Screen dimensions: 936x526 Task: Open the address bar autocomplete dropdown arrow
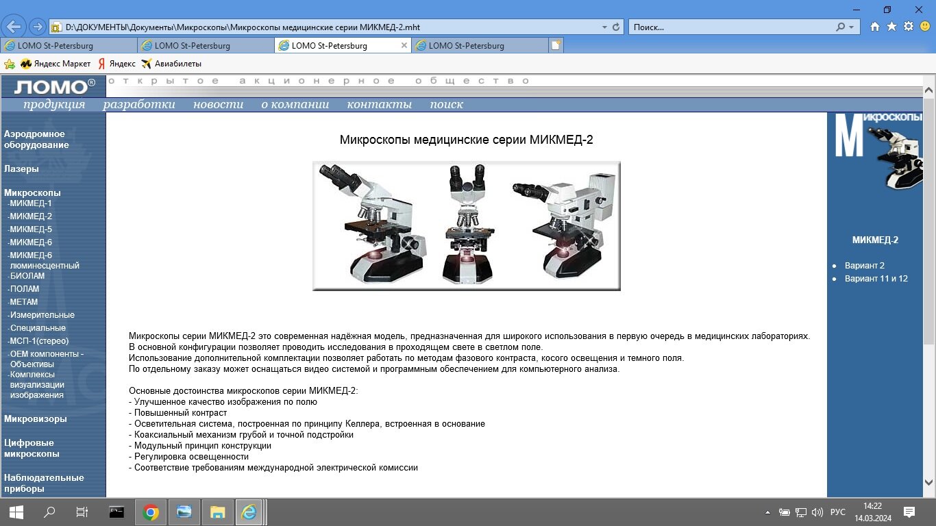click(x=604, y=27)
